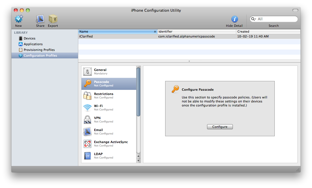The height and width of the screenshot is (188, 312).
Task: Click the Devices iPhone icon
Action: 21,38
